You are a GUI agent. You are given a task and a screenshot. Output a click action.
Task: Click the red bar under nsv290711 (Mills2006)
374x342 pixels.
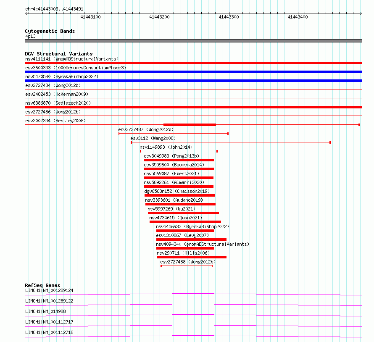coord(192,257)
